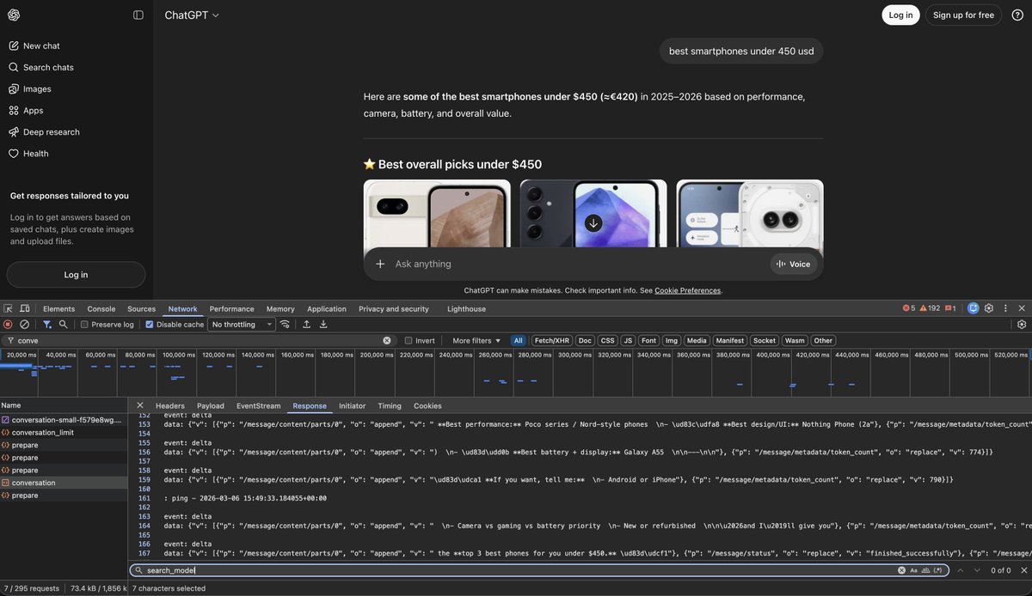This screenshot has height=596, width=1032.
Task: Open DevTools three-dot customize menu
Action: click(1005, 308)
